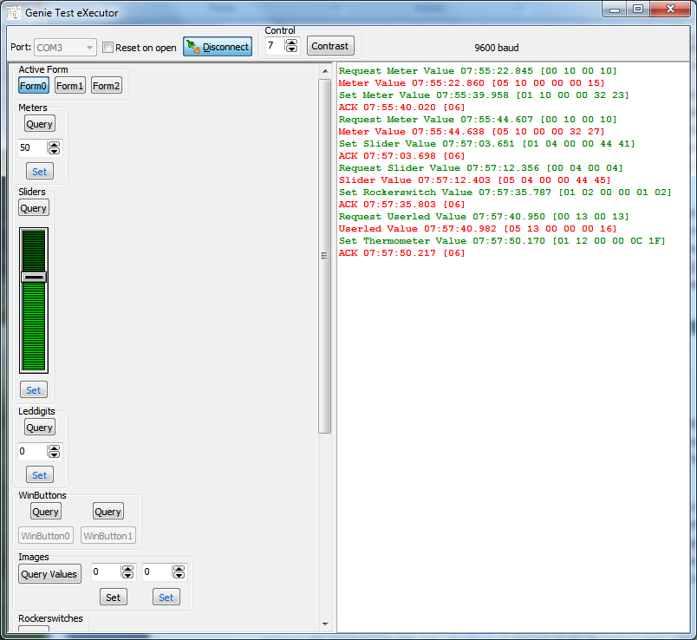Select Form2 as active form
The image size is (697, 640).
[107, 86]
